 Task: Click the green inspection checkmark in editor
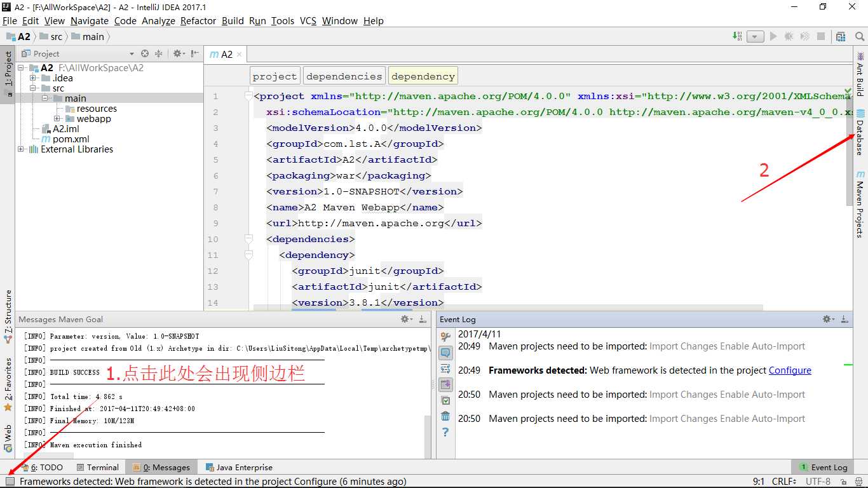[848, 92]
